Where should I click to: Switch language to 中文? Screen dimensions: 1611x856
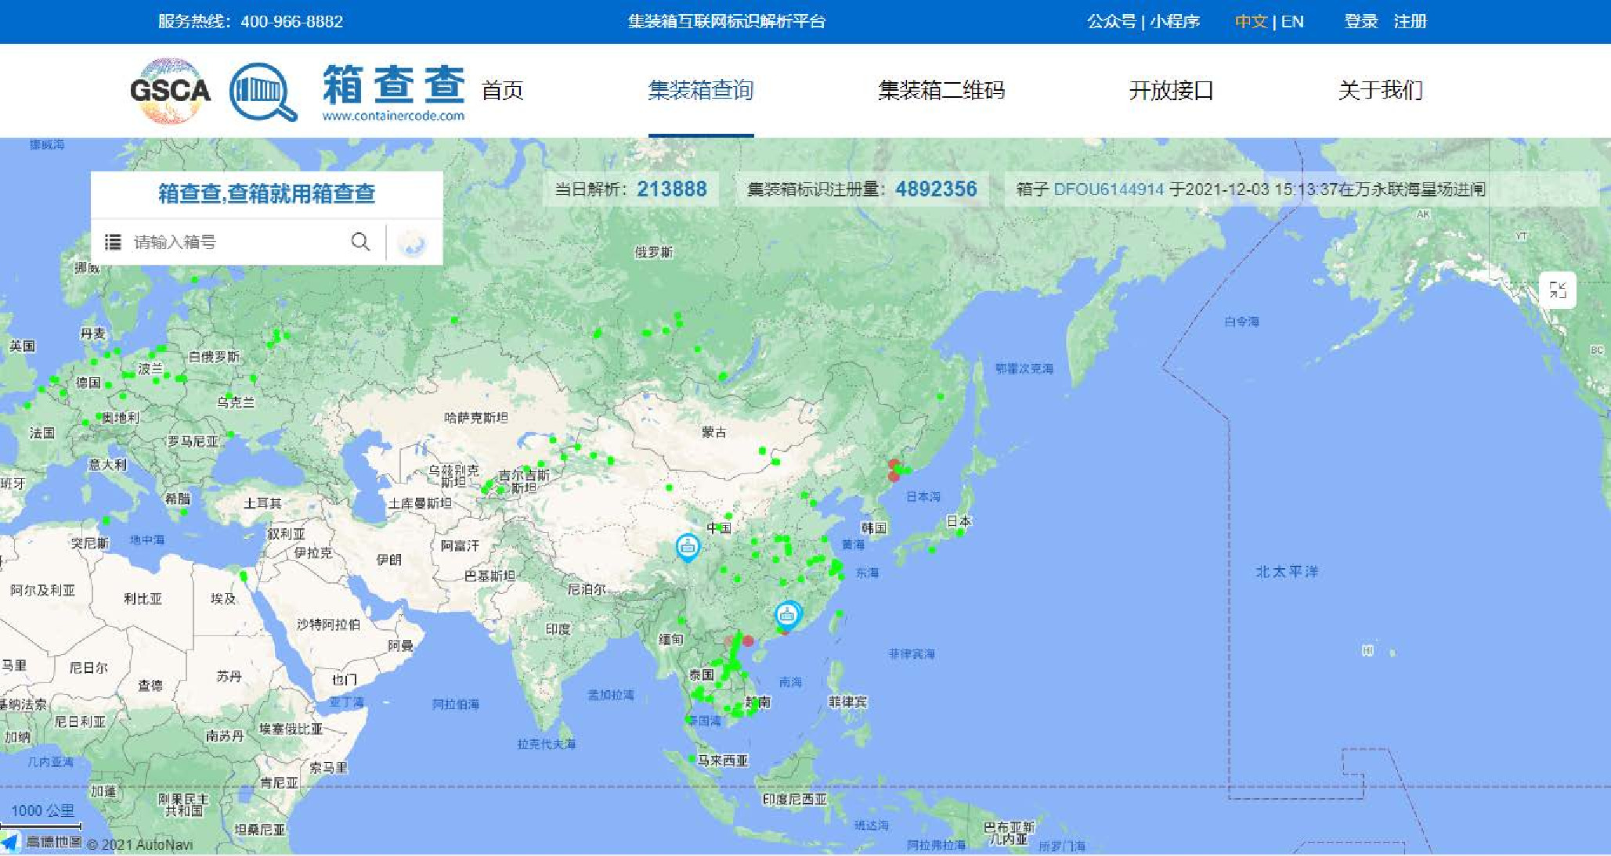1251,22
